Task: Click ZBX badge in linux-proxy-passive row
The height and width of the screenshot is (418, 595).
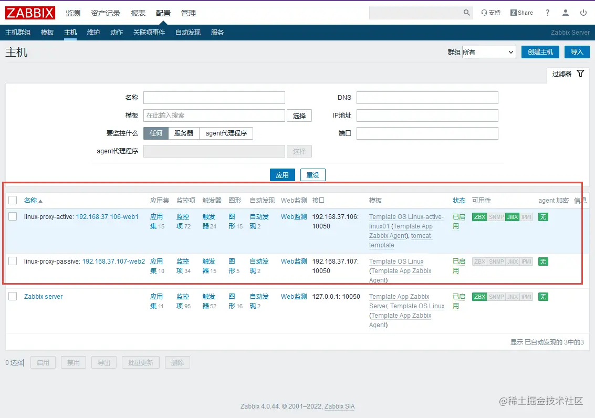Action: [479, 262]
